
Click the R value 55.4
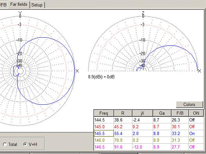tap(123, 133)
